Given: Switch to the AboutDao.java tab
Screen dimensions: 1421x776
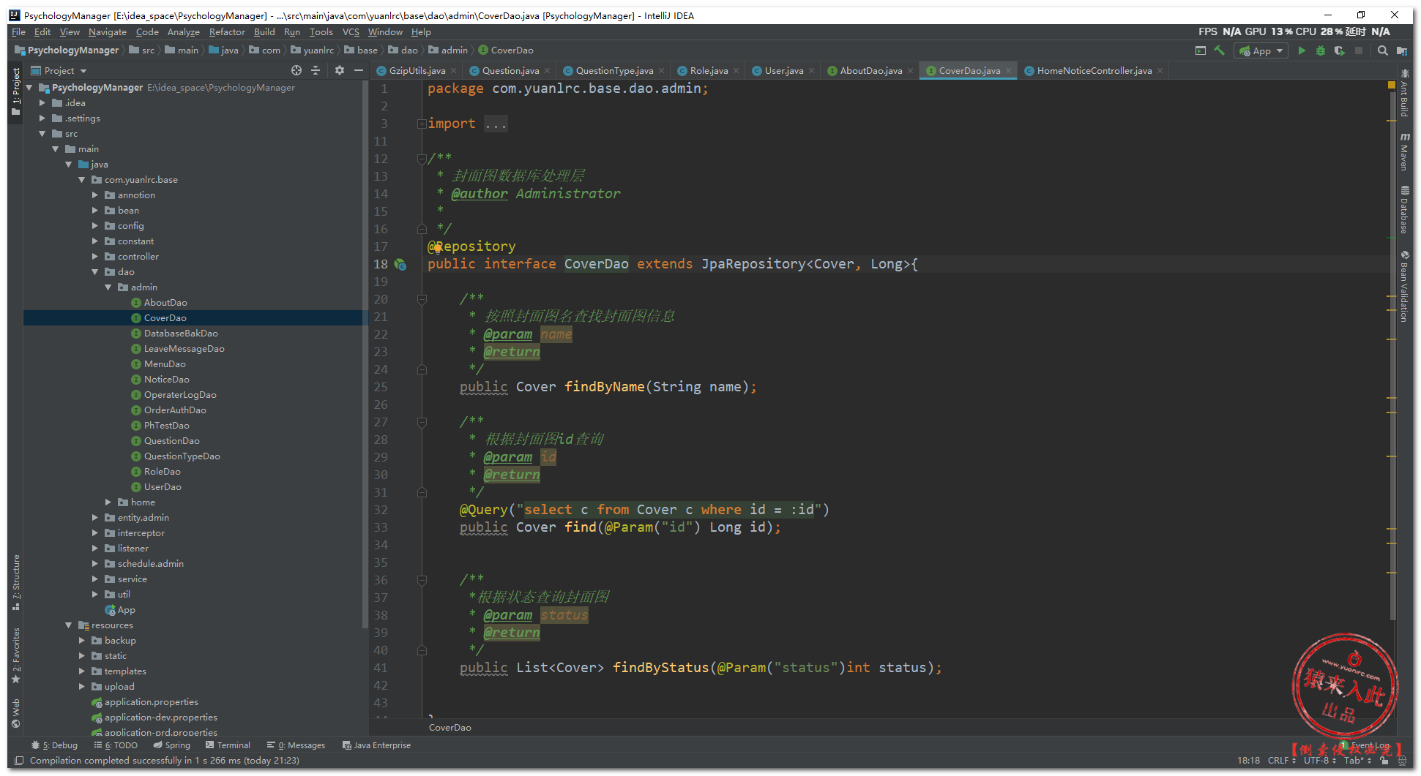Looking at the screenshot, I should tap(870, 71).
